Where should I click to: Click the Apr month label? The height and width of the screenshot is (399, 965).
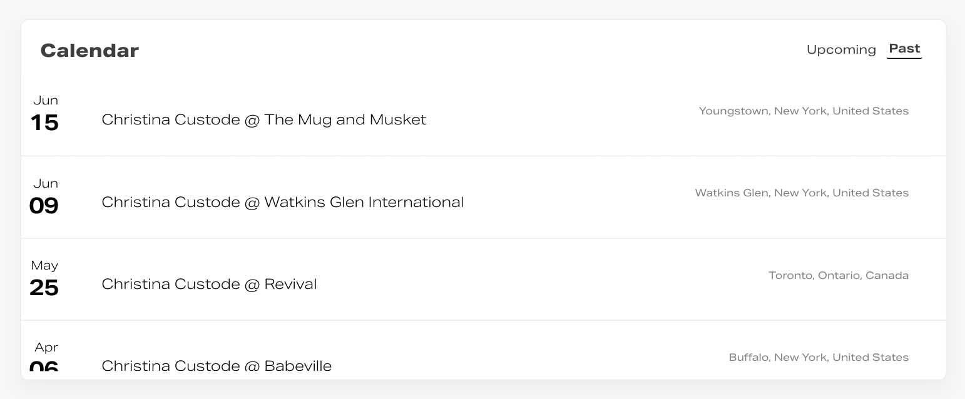coord(46,347)
